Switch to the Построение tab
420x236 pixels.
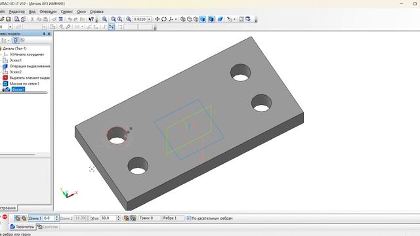[8, 208]
